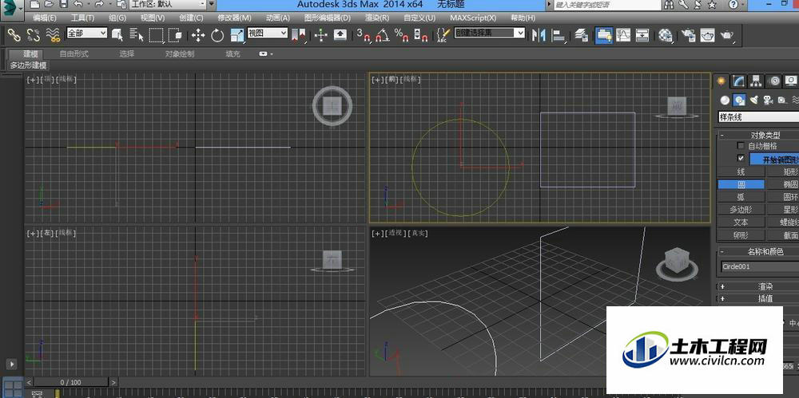Enable the 自动栅格 checkbox
The width and height of the screenshot is (799, 398).
tap(741, 145)
